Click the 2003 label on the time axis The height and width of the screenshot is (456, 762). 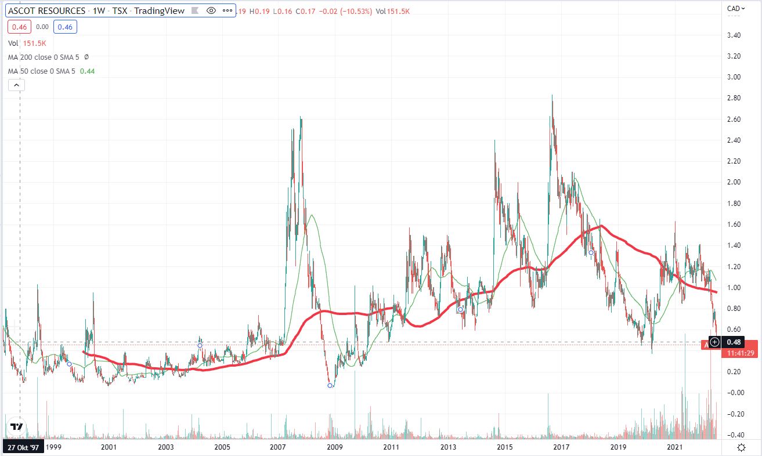[166, 447]
